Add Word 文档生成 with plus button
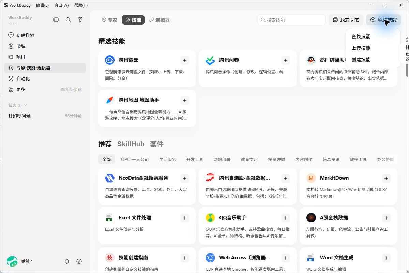The image size is (409, 273). tap(386, 258)
